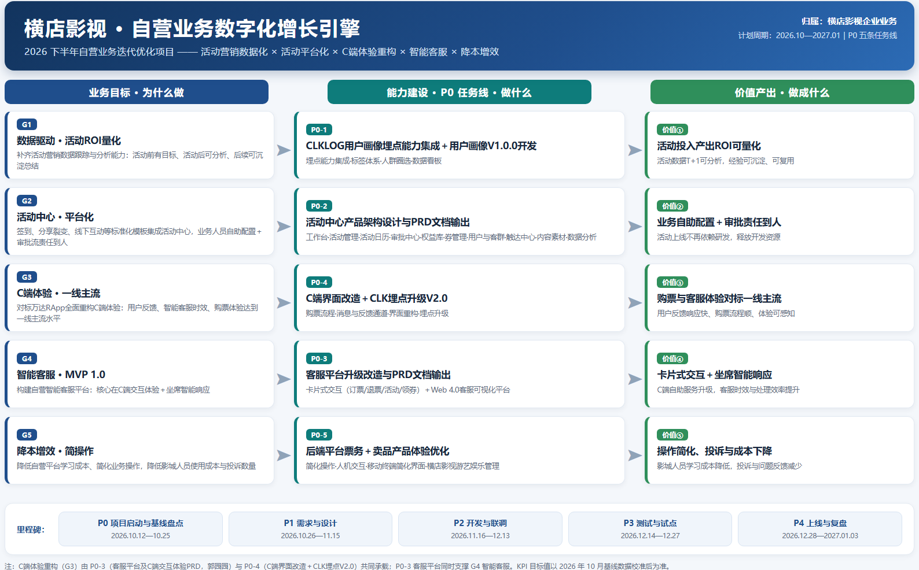919x570 pixels.
Task: Click the 价值④ badge
Action: pos(672,358)
